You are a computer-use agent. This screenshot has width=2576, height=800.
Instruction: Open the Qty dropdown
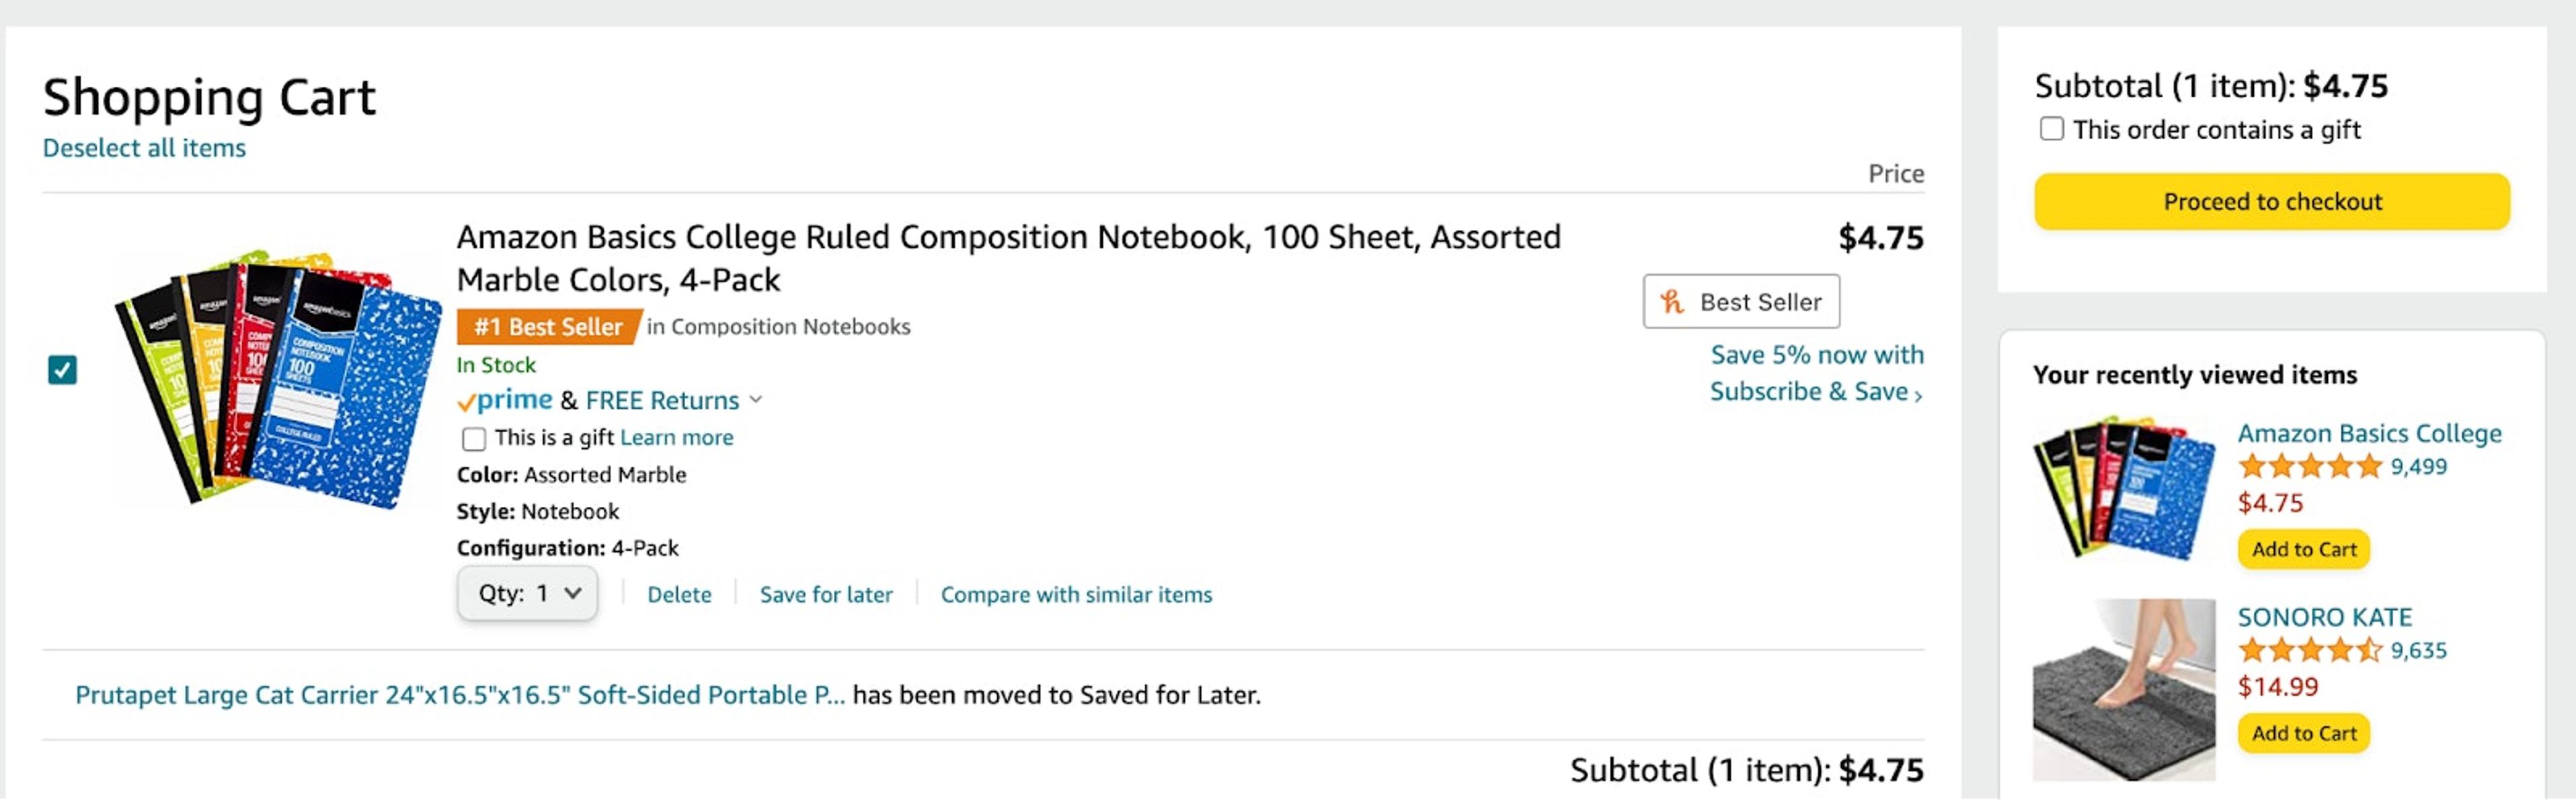(527, 592)
